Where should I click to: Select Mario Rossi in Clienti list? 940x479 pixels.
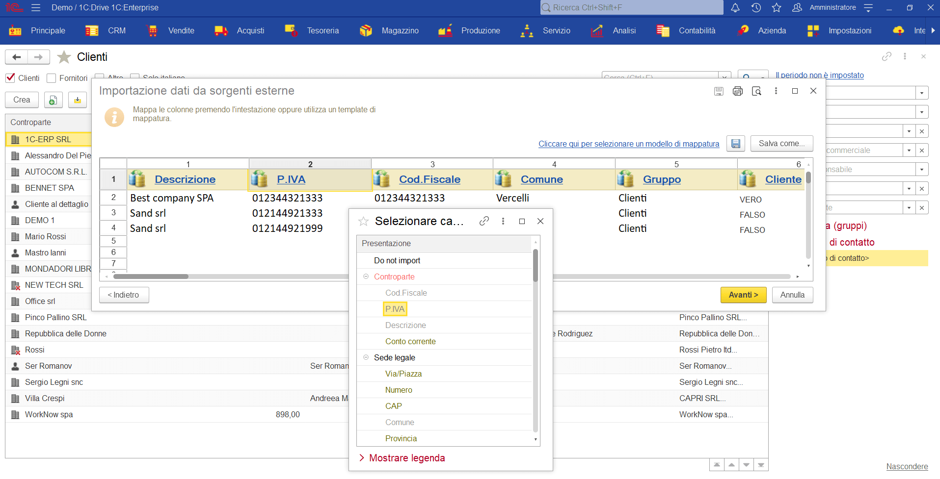[46, 236]
